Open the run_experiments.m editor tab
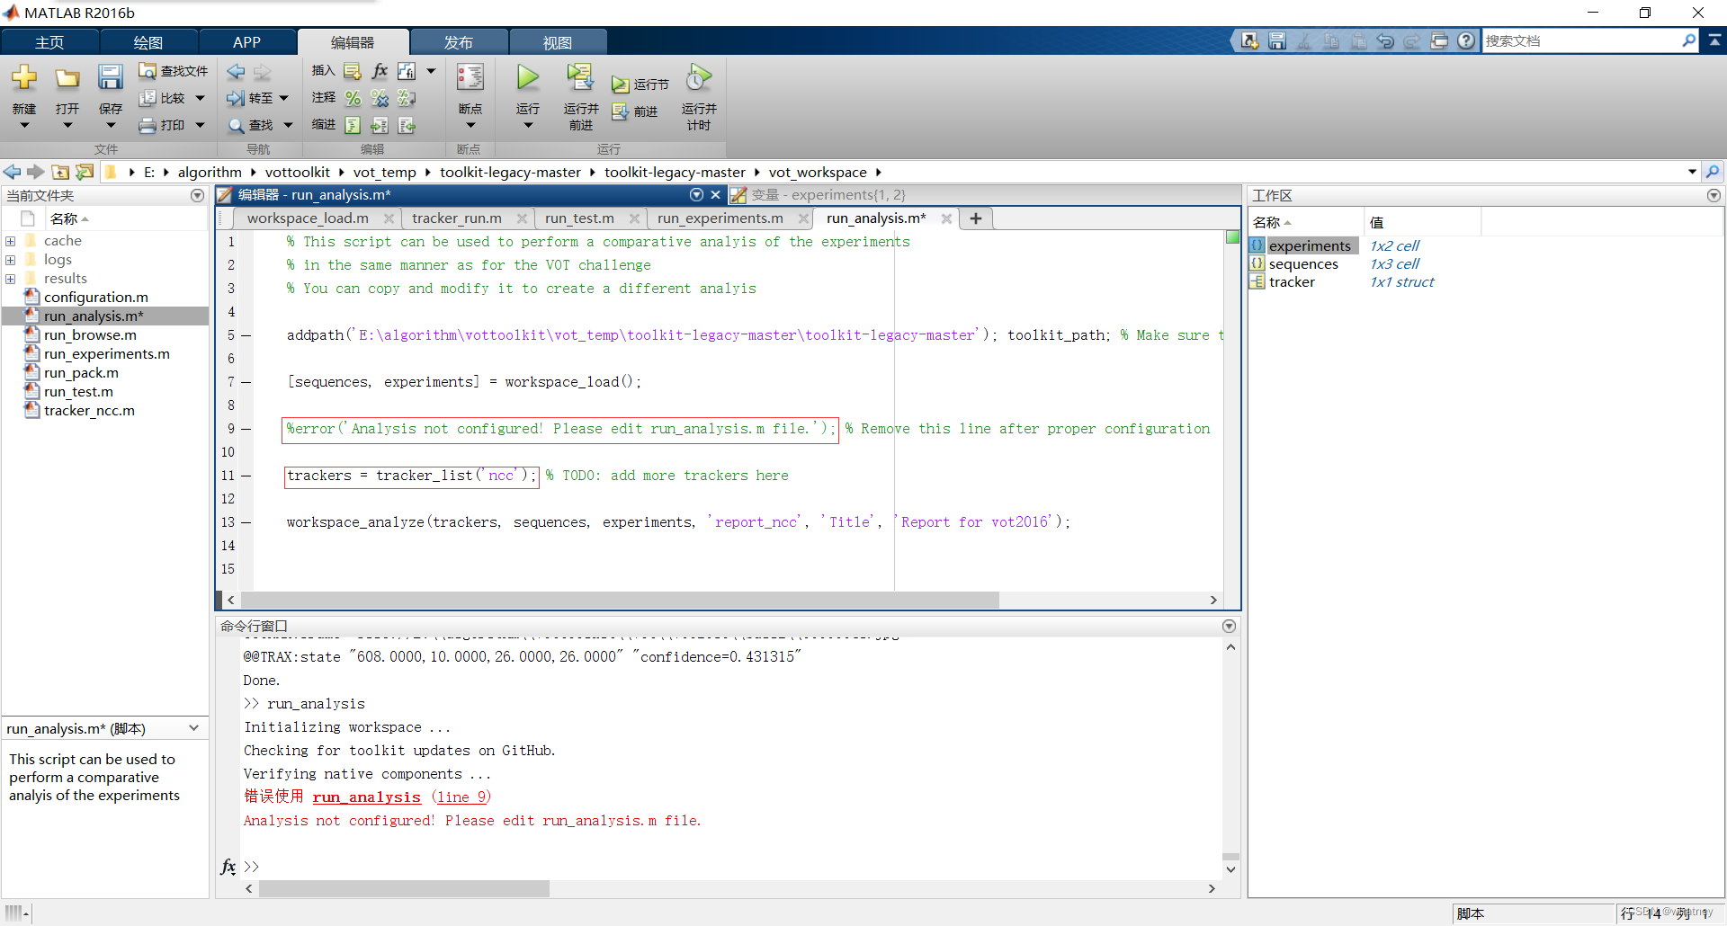 click(720, 218)
